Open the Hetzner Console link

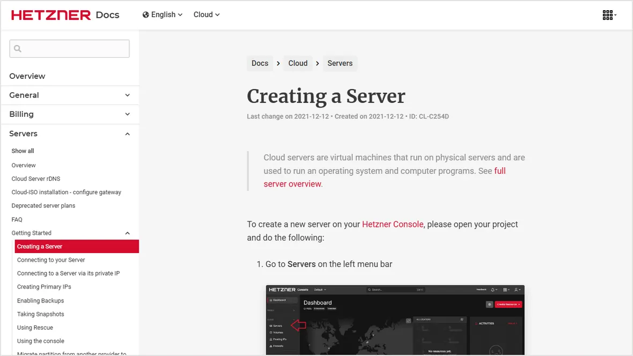pyautogui.click(x=392, y=225)
